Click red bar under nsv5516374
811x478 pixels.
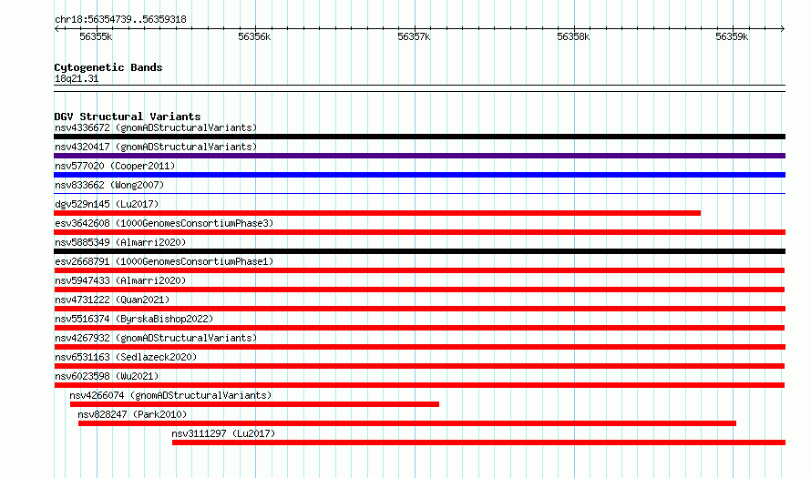pyautogui.click(x=419, y=328)
